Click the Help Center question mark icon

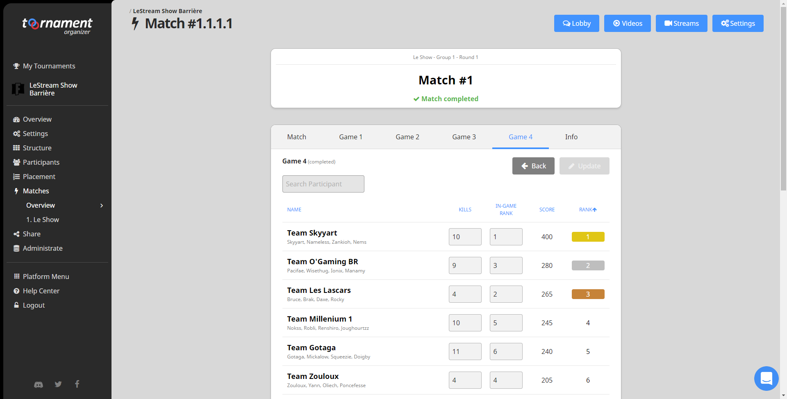[16, 291]
